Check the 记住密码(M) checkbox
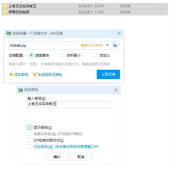This screenshot has height=170, width=179. click(x=30, y=146)
